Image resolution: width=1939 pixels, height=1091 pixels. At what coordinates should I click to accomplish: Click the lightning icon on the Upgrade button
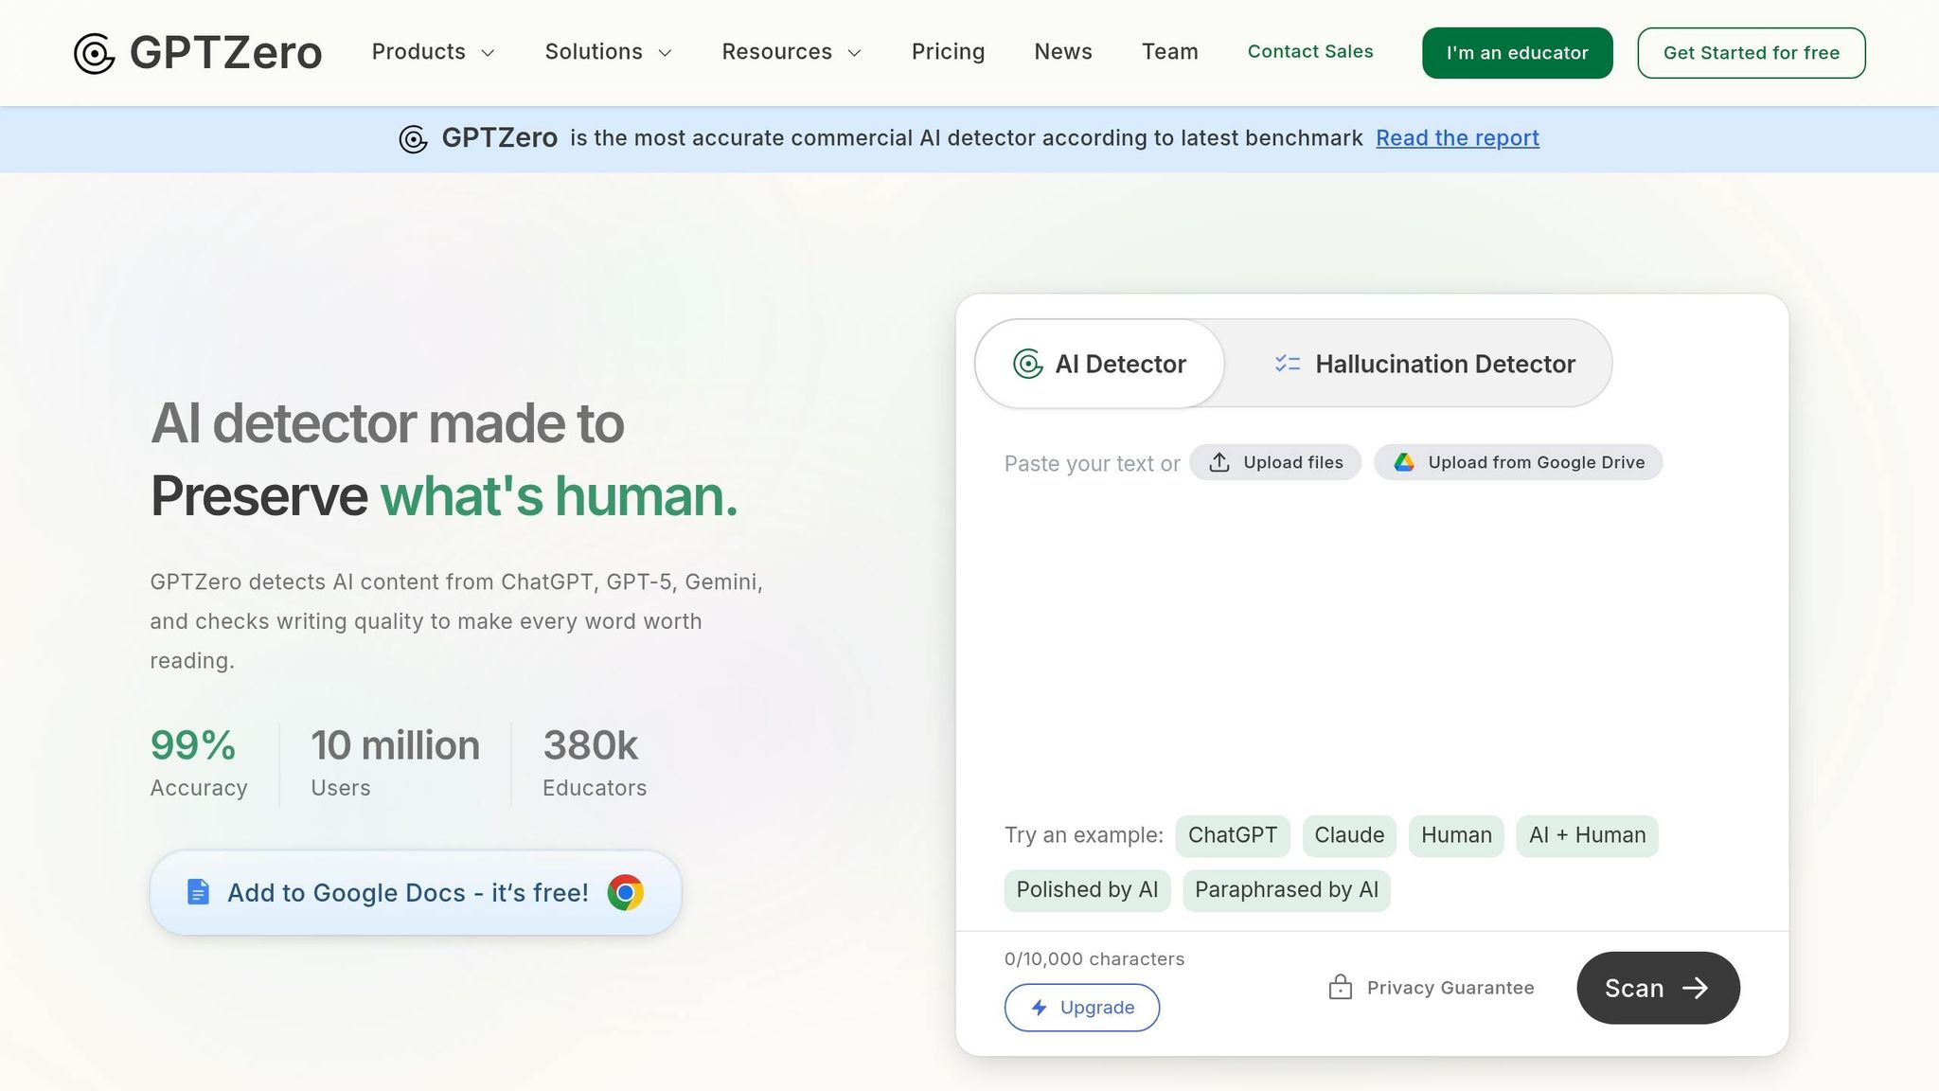click(1039, 1008)
